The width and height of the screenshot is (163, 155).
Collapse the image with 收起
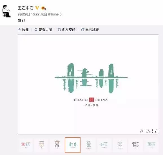click(x=25, y=30)
